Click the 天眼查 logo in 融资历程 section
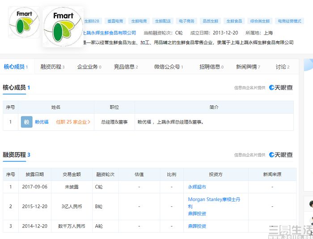313x239 pixels. click(x=281, y=155)
